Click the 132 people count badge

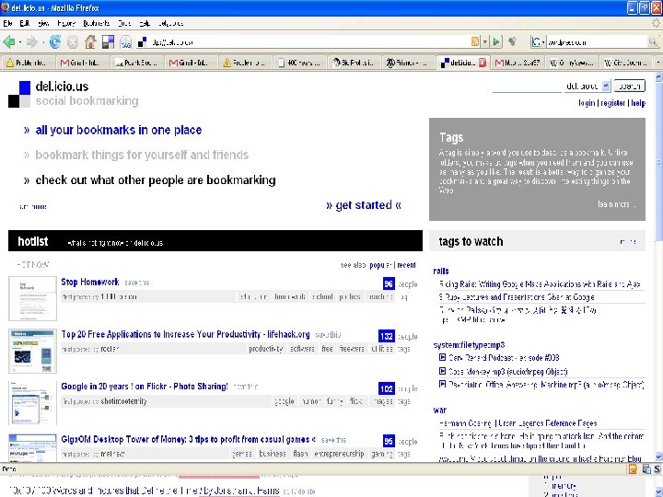click(x=387, y=336)
